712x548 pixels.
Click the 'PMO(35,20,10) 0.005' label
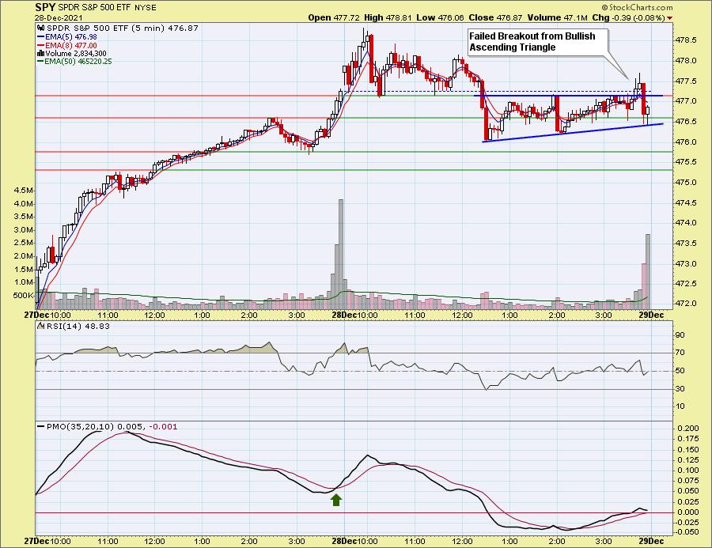coord(96,427)
